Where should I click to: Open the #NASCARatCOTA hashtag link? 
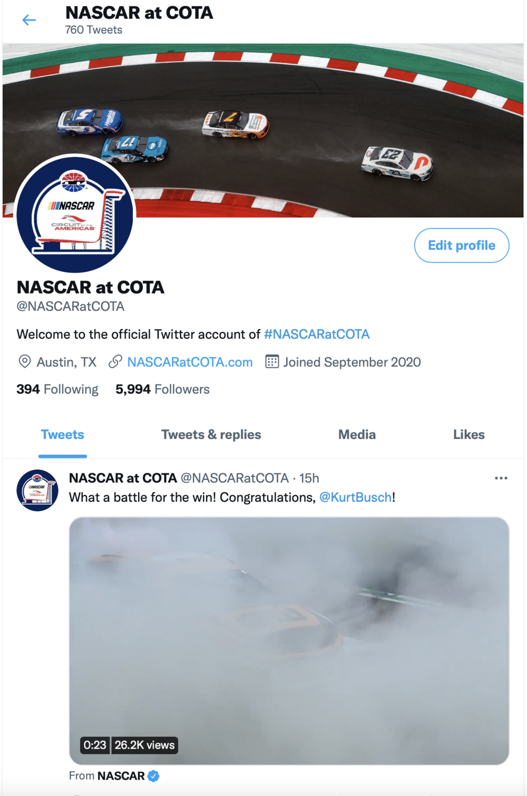coord(317,334)
